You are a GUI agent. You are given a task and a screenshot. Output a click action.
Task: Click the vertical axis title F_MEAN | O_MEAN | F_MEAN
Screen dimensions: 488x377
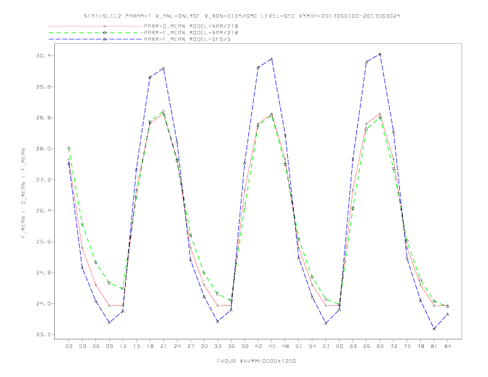tap(23, 193)
